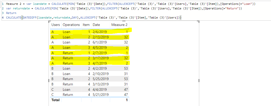Select date cell 4/5/2019
The image size is (271, 106).
[100, 48]
